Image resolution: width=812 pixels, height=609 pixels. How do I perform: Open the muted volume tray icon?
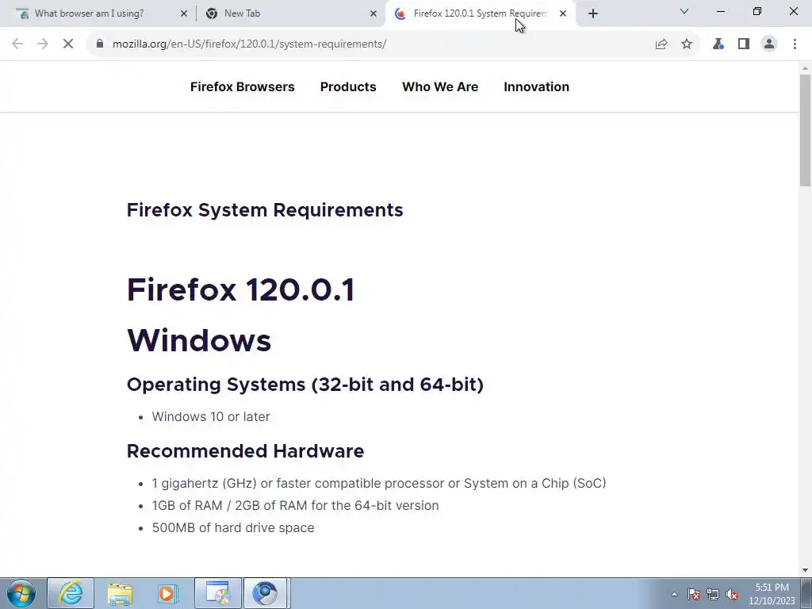[732, 594]
